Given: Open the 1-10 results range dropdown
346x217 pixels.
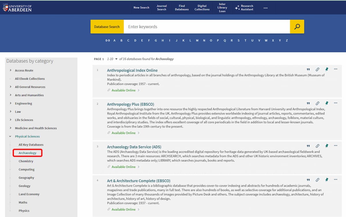Looking at the screenshot, I should 112,59.
